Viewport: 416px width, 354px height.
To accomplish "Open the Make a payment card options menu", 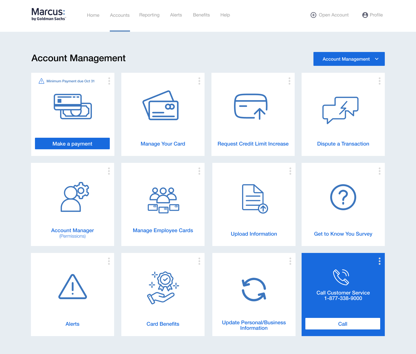I will coord(109,81).
